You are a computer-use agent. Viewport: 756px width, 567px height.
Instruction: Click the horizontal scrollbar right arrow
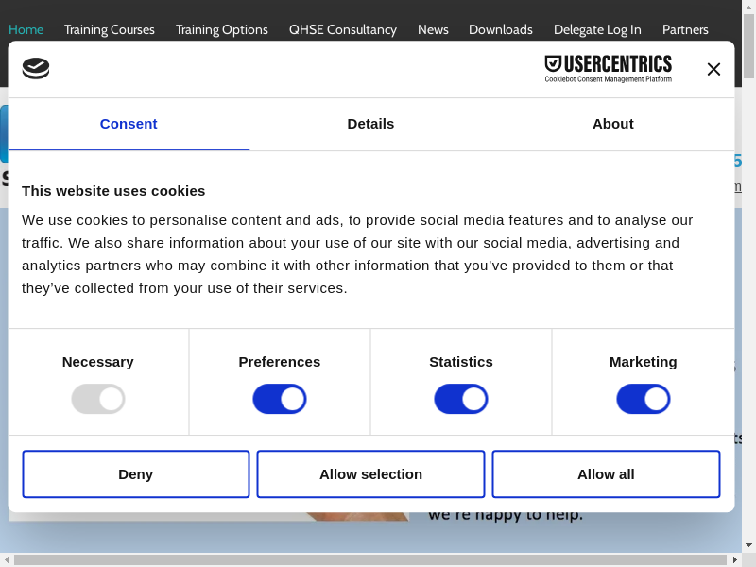[x=734, y=559]
